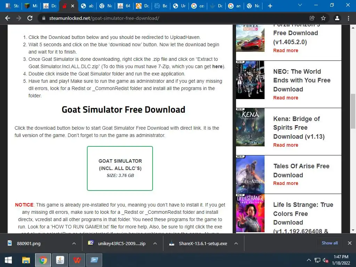Open 'Kena: Bridge of Spirits Free Download' title
Image resolution: width=356 pixels, height=267 pixels.
coord(299,128)
